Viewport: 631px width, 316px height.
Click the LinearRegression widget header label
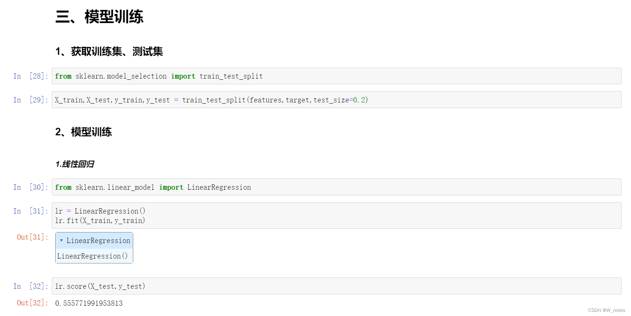point(98,240)
